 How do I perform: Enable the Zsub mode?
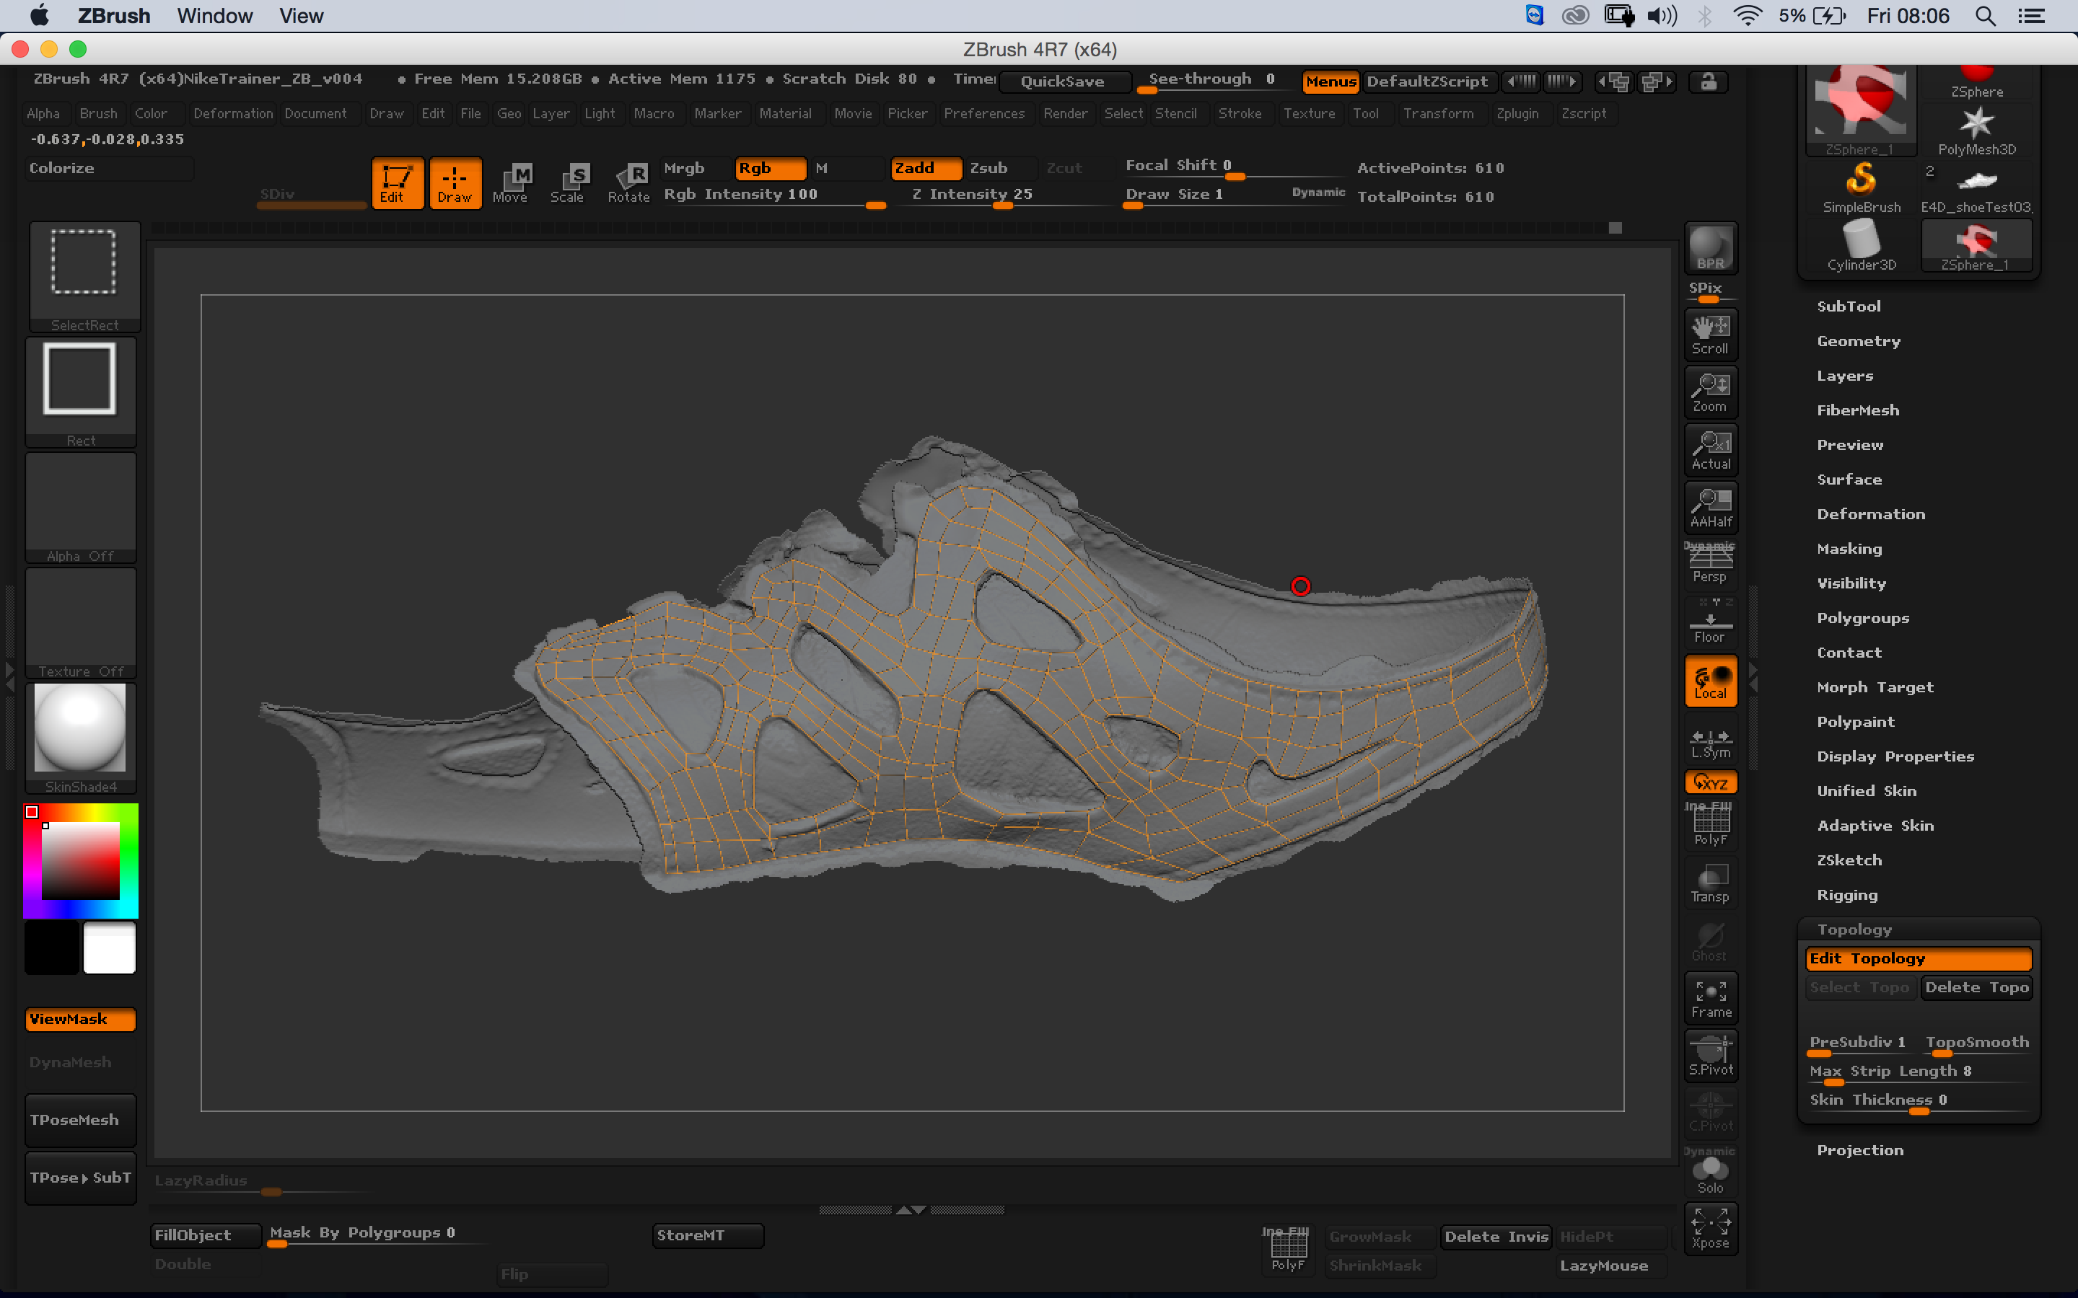(999, 168)
